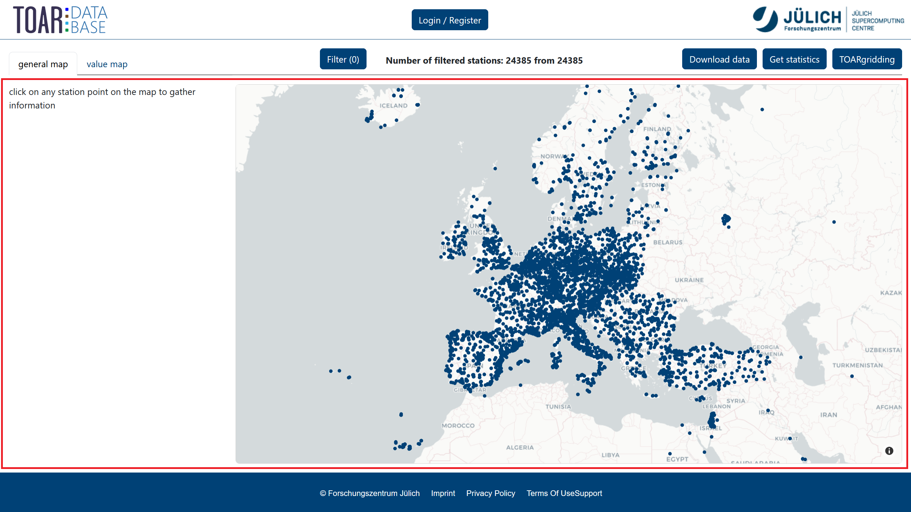The height and width of the screenshot is (512, 911).
Task: Click the Jülich Forschungszentrum logo
Action: (796, 20)
